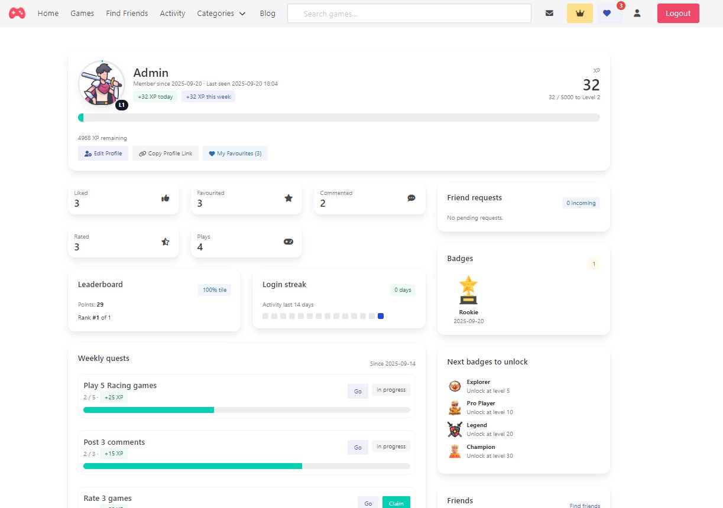This screenshot has height=508, width=723.
Task: Open the Games menu item
Action: [82, 13]
